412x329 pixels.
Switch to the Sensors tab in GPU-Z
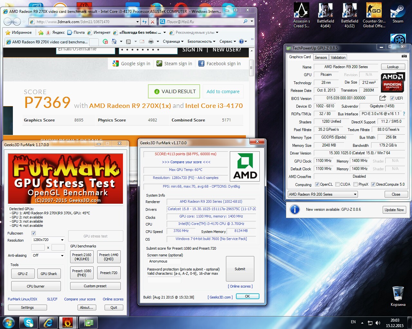[321, 58]
